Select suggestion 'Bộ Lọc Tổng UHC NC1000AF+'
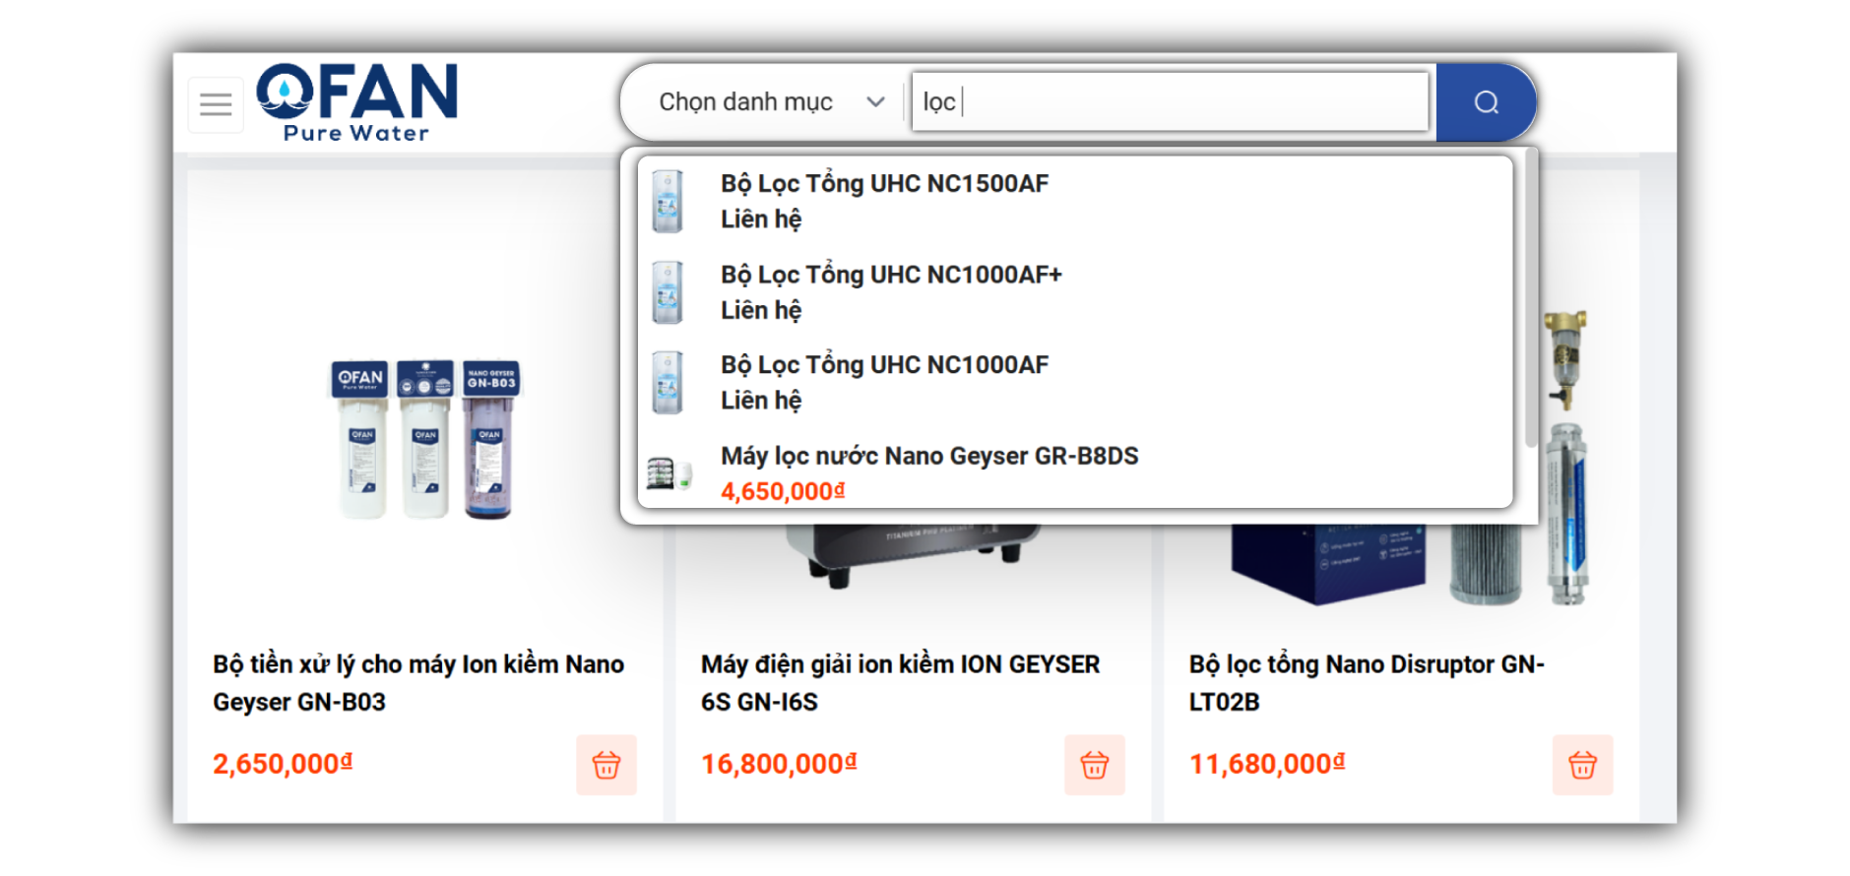Screen dimensions: 1850x876 click(x=890, y=275)
